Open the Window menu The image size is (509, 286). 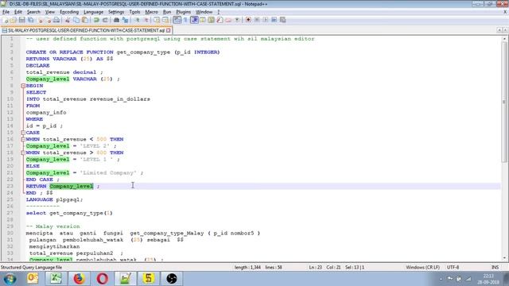pyautogui.click(x=204, y=12)
